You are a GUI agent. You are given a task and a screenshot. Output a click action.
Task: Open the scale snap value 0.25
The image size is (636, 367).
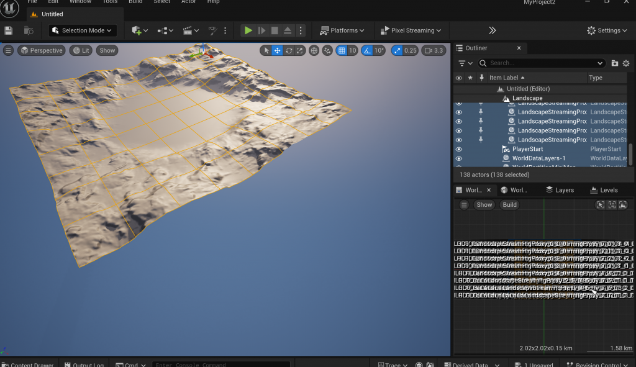[410, 50]
